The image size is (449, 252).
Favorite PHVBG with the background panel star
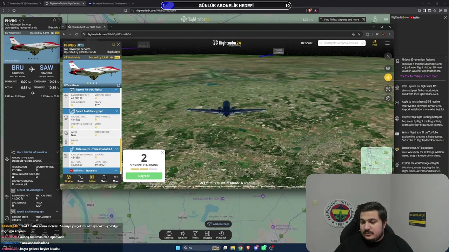point(54,20)
